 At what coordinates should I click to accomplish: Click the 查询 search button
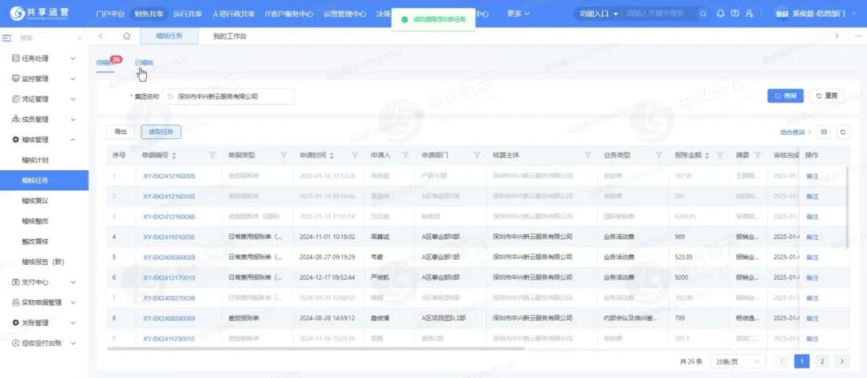[x=785, y=96]
